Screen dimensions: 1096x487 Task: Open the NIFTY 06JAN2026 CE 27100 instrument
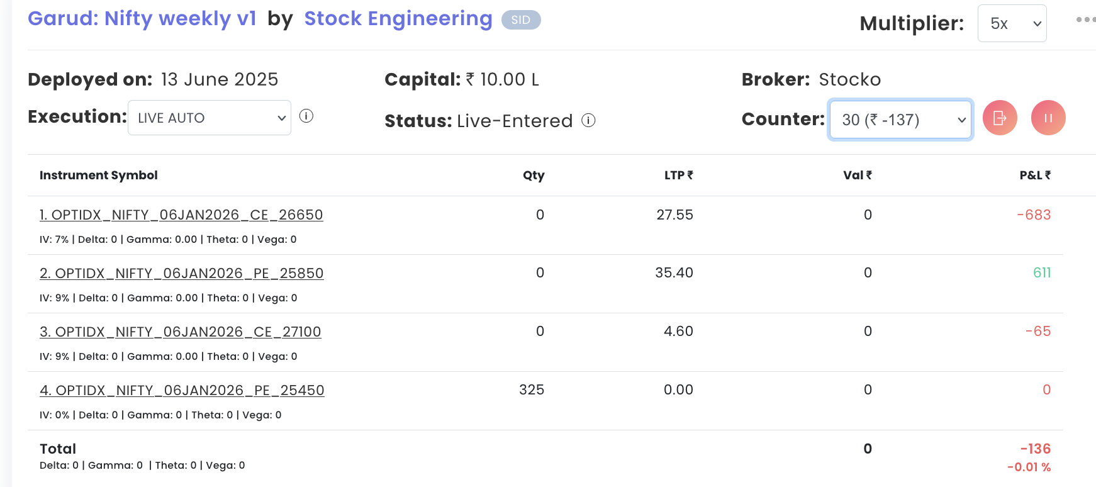pyautogui.click(x=181, y=332)
